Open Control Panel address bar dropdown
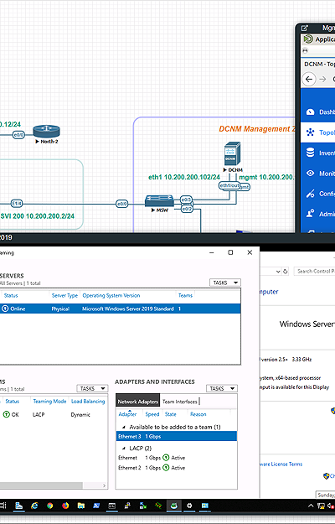Image resolution: width=335 pixels, height=524 pixels. pos(278,272)
